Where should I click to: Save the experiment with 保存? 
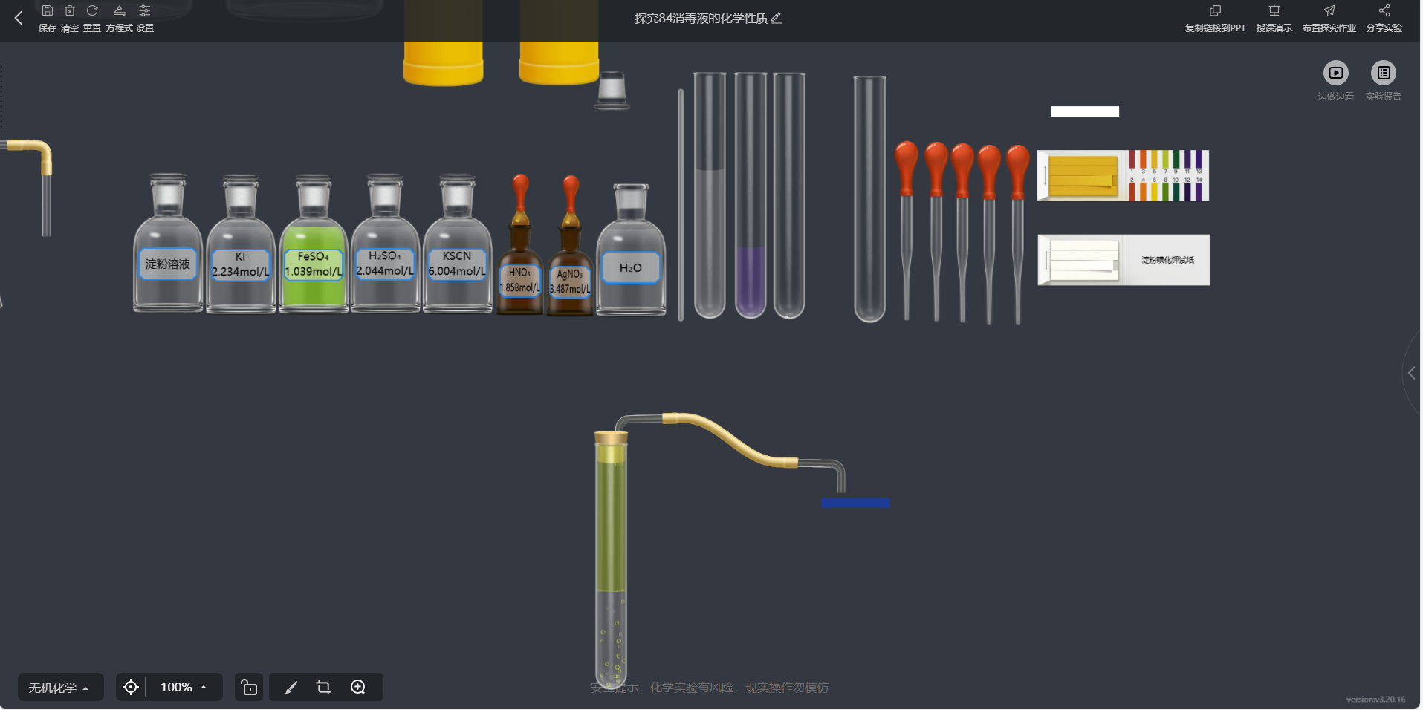pyautogui.click(x=48, y=19)
